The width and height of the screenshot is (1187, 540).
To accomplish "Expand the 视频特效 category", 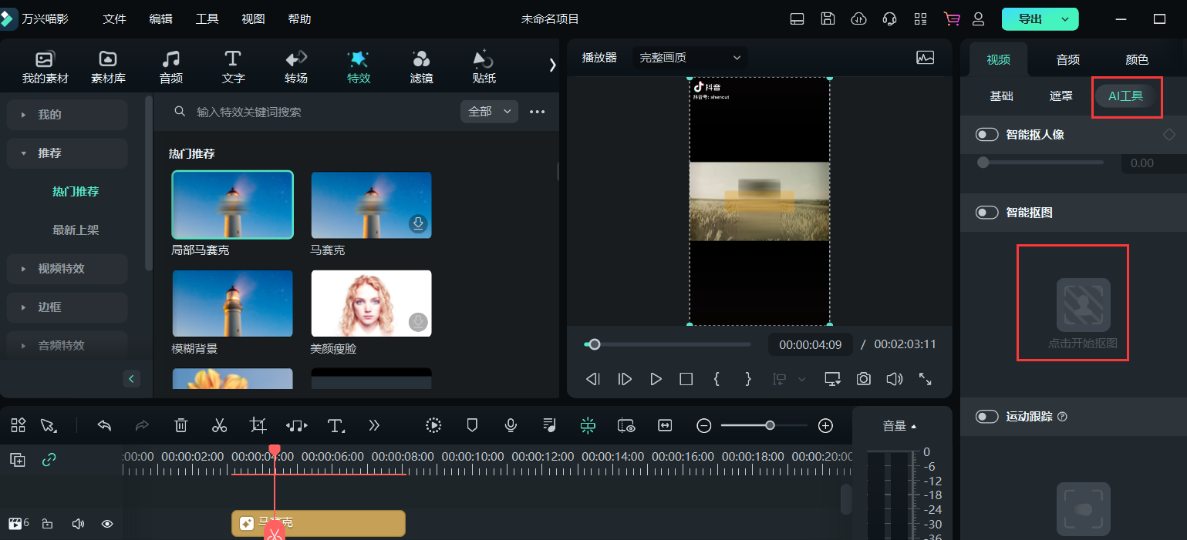I will 62,269.
